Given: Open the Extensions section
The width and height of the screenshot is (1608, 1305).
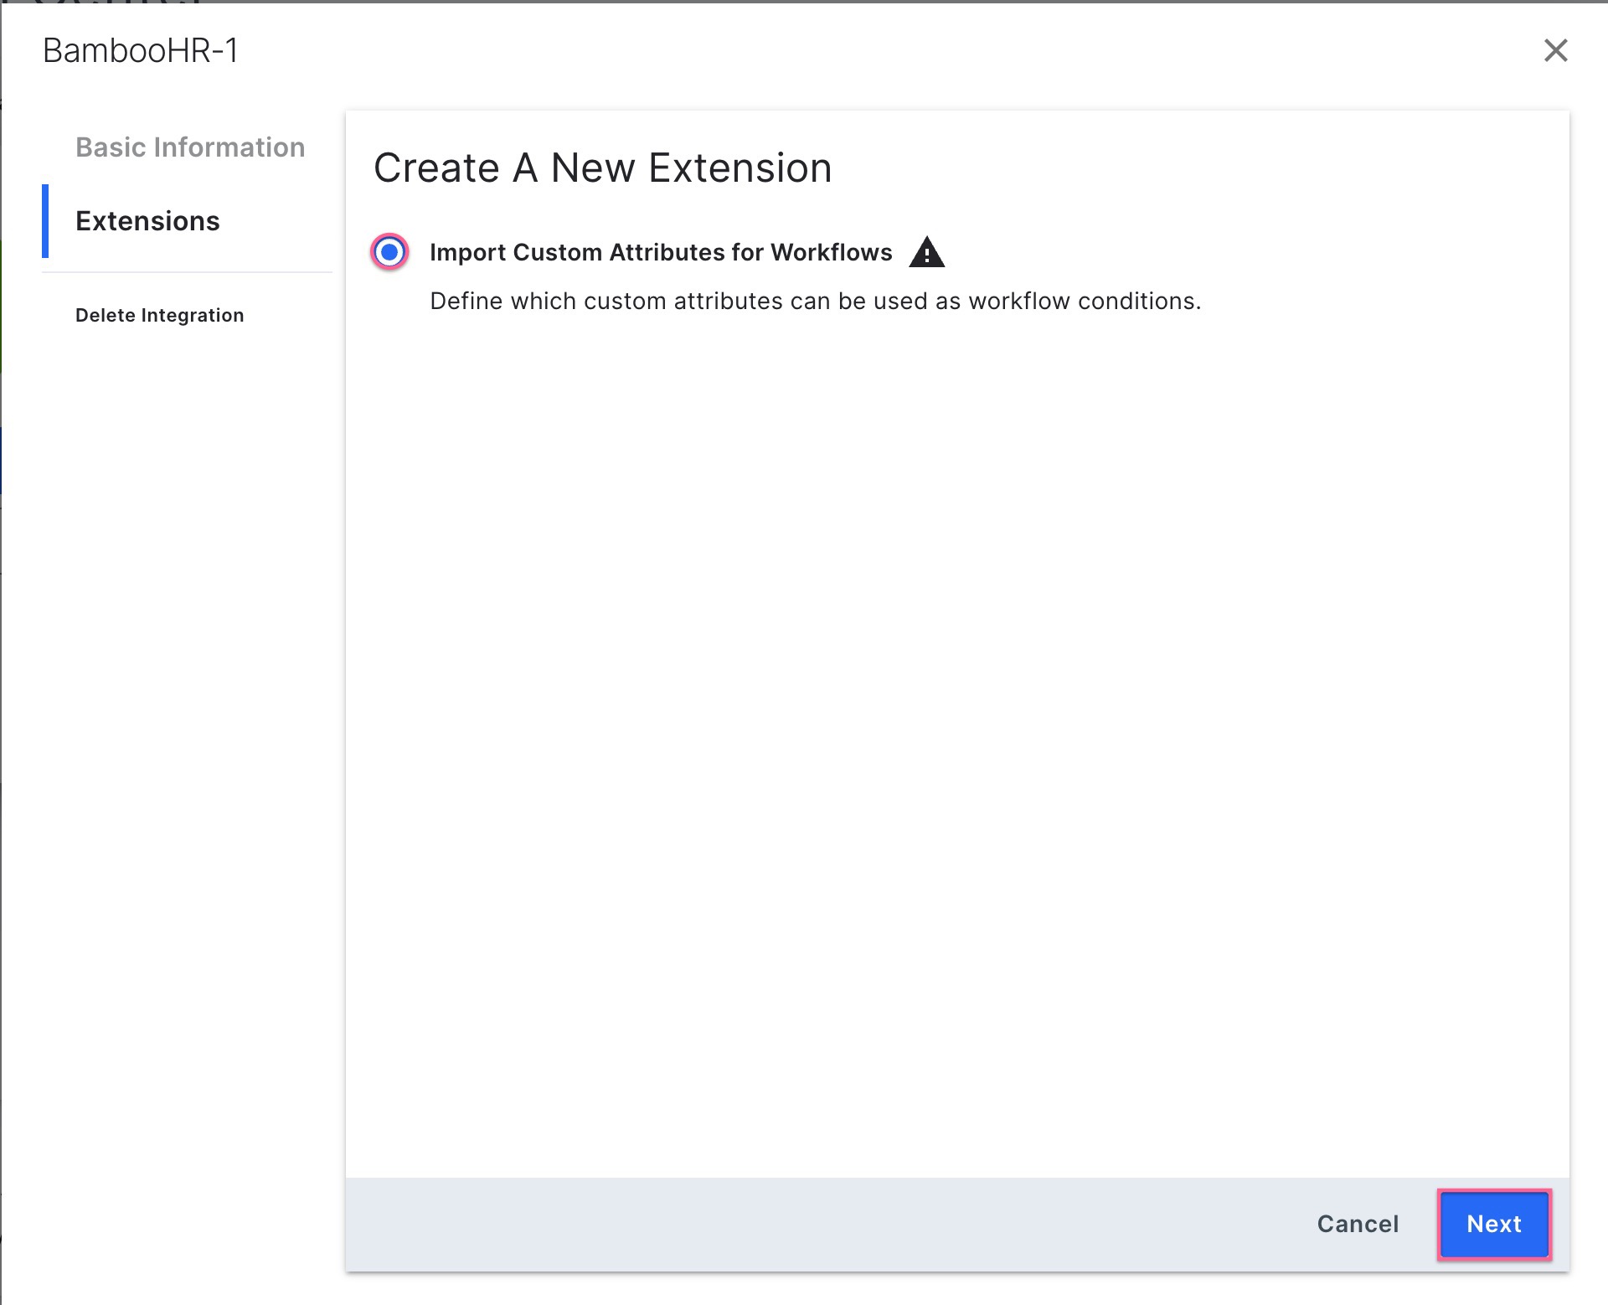Looking at the screenshot, I should point(147,221).
